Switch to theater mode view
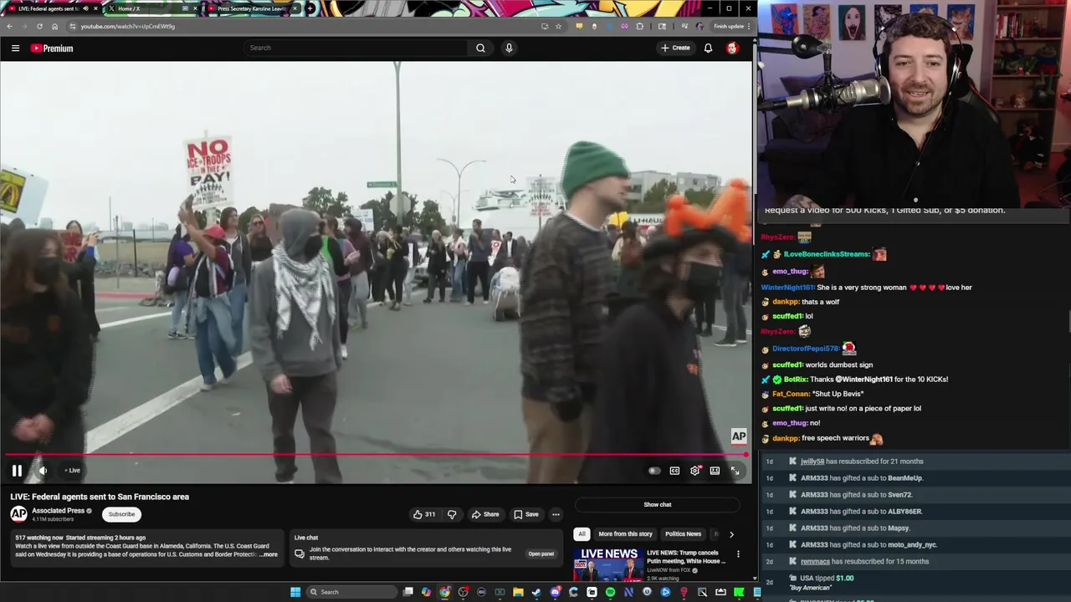Screen dimensions: 1071x602 [x=715, y=471]
